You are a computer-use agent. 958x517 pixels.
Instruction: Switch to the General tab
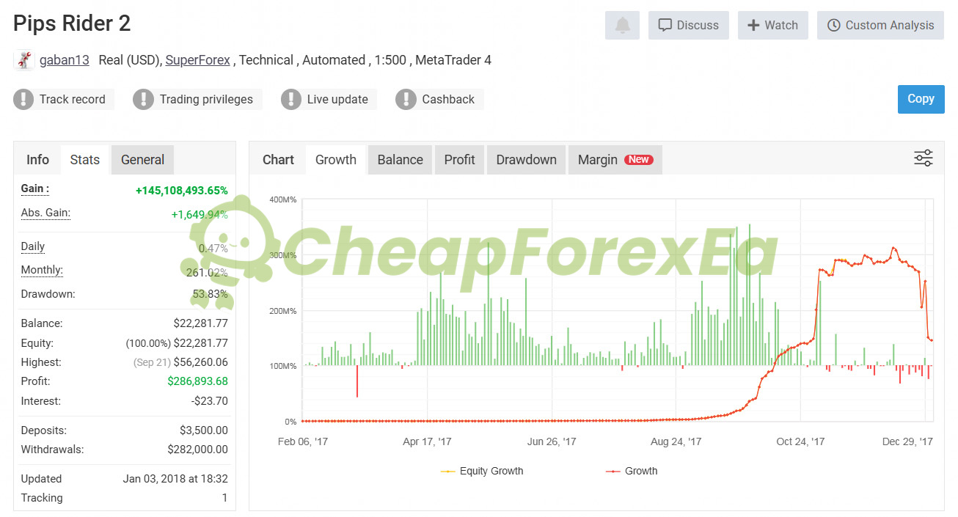pos(142,159)
